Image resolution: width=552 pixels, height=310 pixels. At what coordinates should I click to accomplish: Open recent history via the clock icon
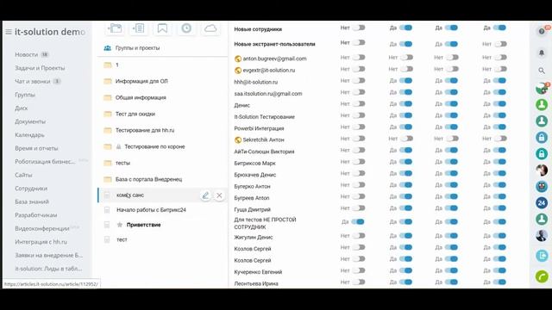(x=186, y=28)
